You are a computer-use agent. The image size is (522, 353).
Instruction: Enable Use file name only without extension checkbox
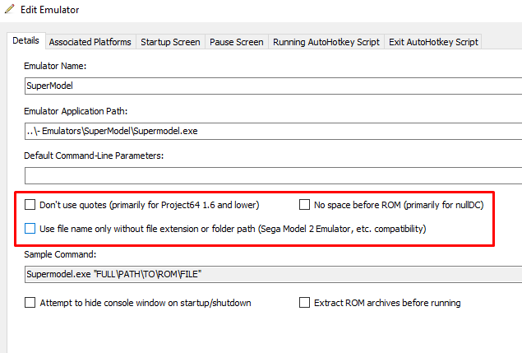pyautogui.click(x=30, y=228)
